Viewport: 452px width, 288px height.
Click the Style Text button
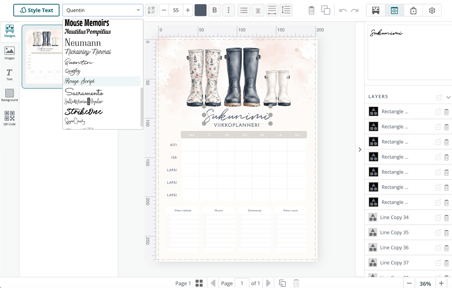(x=36, y=10)
